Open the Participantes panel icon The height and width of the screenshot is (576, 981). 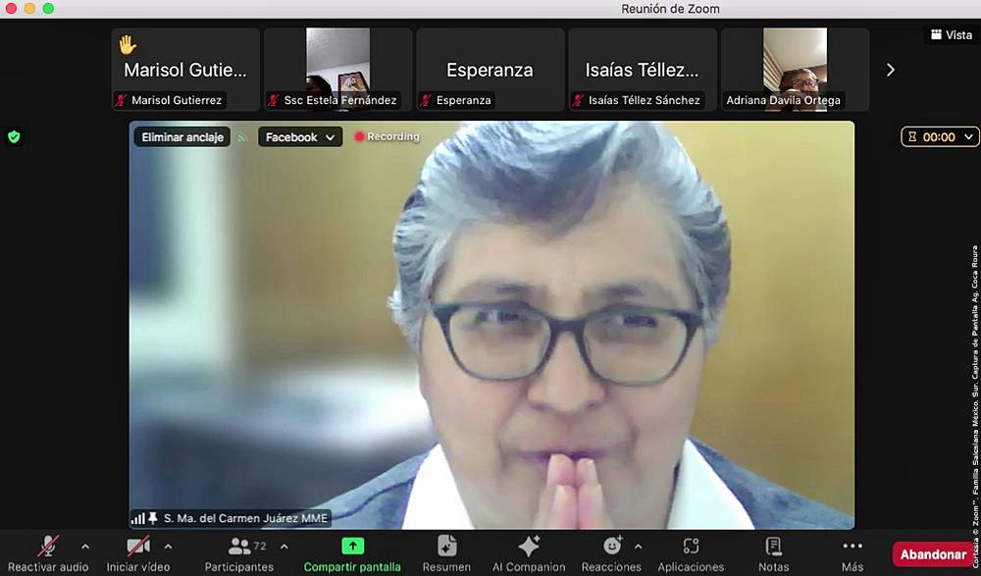pyautogui.click(x=239, y=546)
